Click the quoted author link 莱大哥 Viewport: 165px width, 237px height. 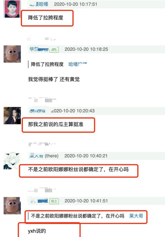tap(136, 216)
